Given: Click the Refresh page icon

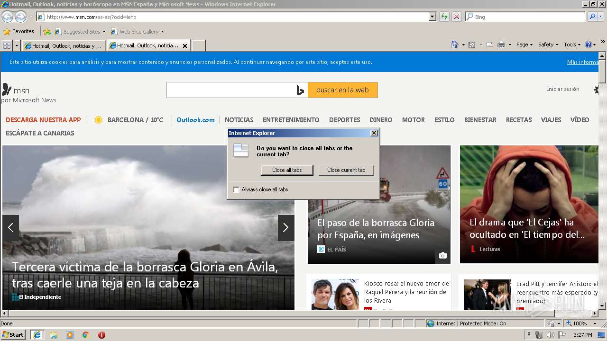Looking at the screenshot, I should pos(444,17).
